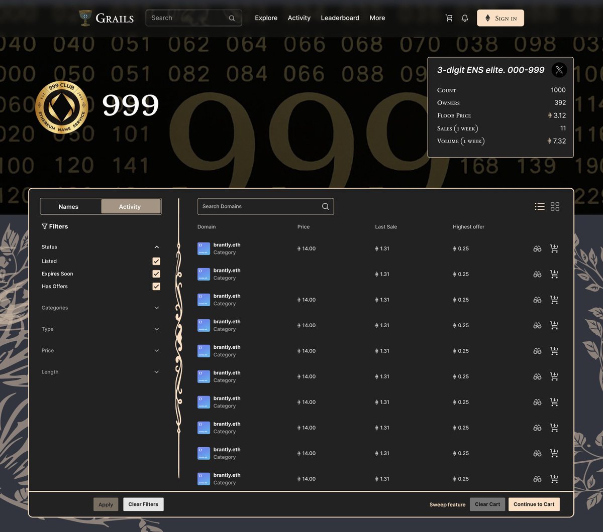The height and width of the screenshot is (532, 603).
Task: Click binoculars icon in the bottom domain row
Action: [x=537, y=479]
